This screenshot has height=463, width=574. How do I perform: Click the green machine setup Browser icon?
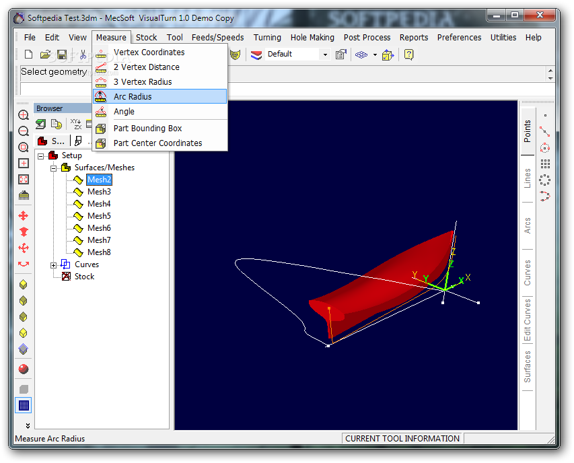40,124
